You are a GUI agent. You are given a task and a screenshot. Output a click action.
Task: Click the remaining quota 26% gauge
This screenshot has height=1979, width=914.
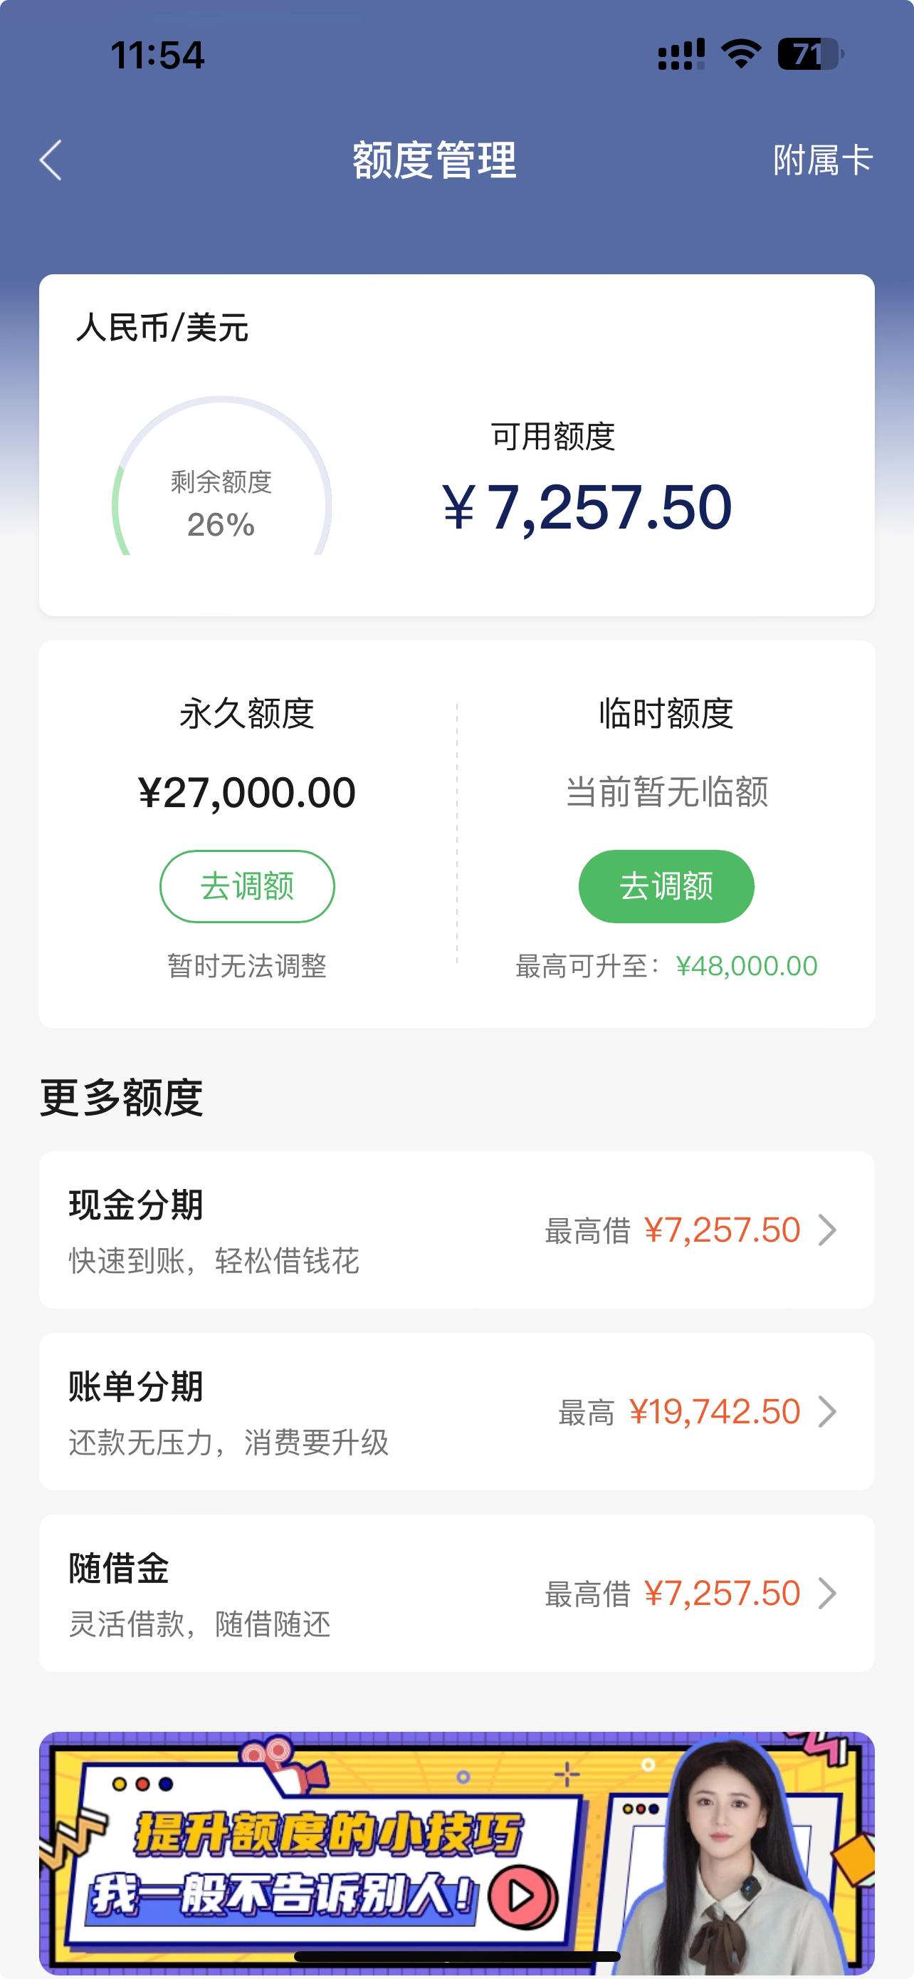[222, 476]
